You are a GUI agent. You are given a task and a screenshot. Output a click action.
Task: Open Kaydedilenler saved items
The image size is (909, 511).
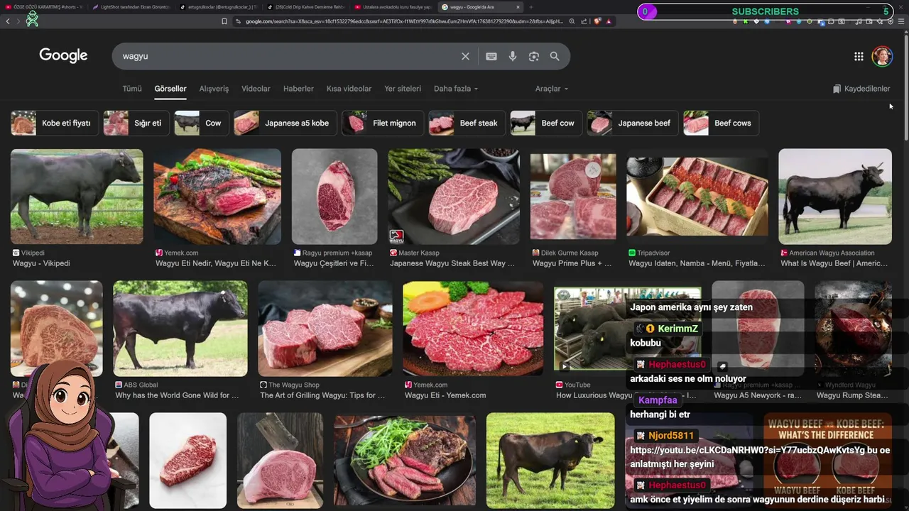(x=861, y=89)
